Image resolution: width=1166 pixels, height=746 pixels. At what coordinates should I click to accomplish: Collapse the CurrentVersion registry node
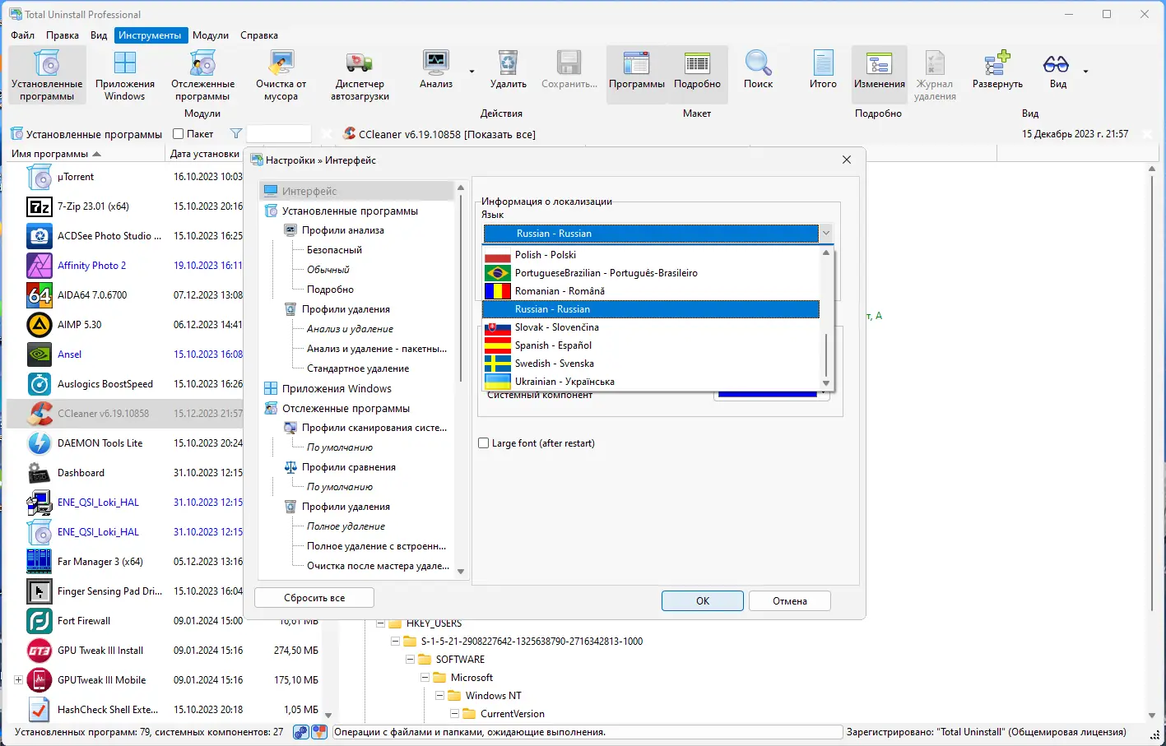tap(454, 714)
